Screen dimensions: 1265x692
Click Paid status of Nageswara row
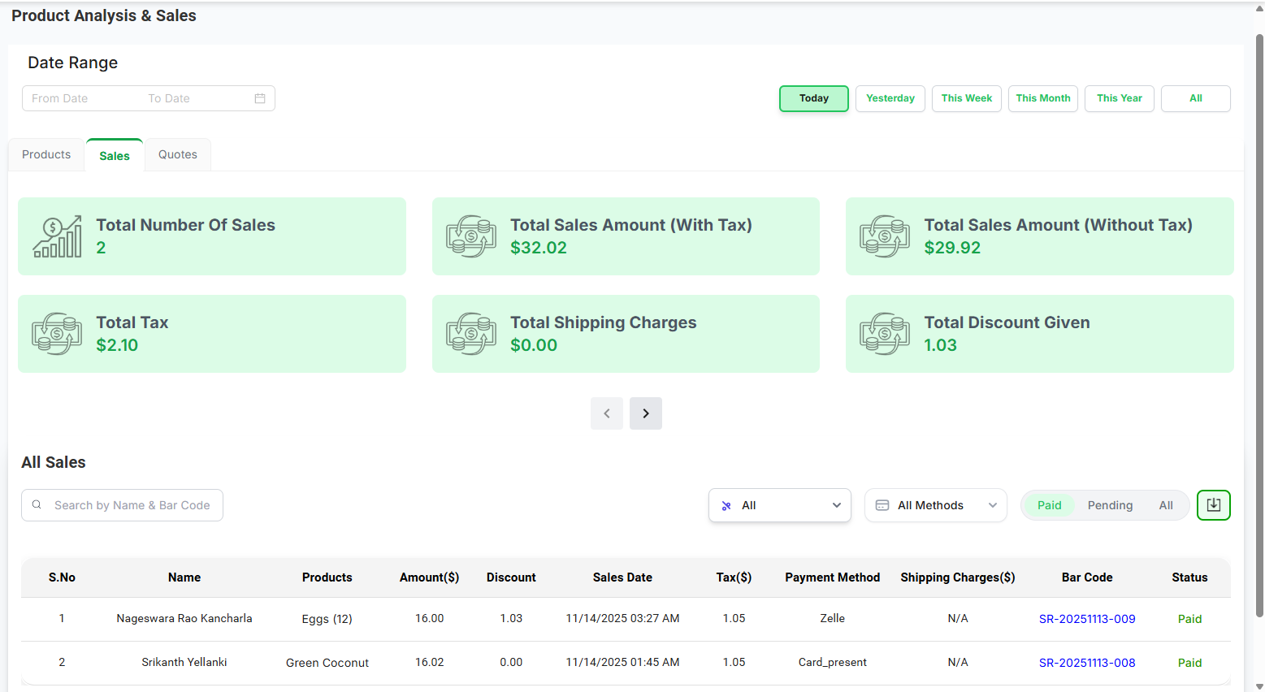coord(1189,619)
